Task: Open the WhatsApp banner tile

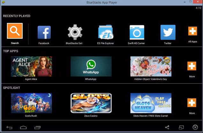Action: [x=91, y=66]
